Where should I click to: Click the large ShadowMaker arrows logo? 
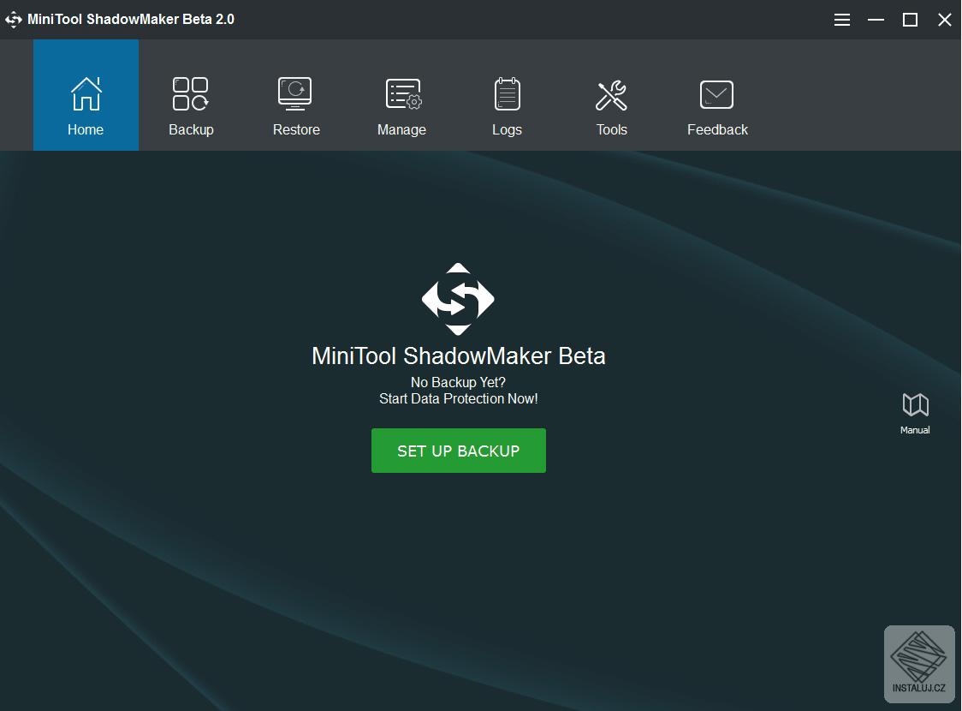point(458,299)
